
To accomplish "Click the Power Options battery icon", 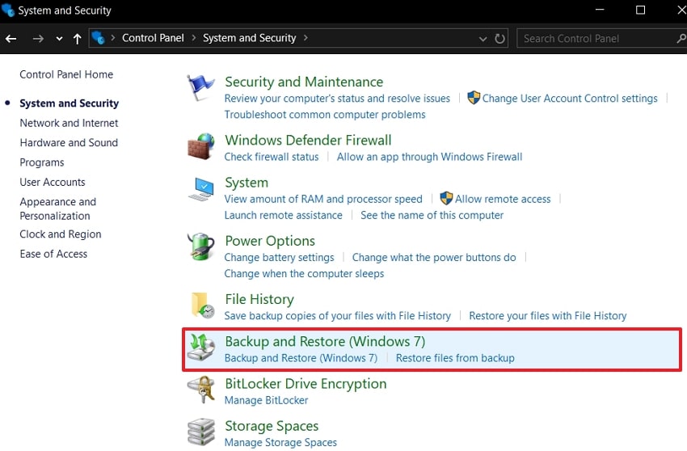I will click(x=200, y=248).
